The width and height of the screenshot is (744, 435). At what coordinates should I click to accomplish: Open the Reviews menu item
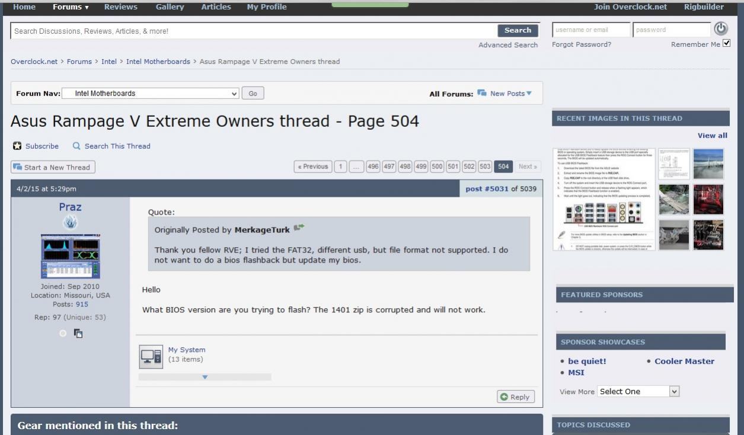[x=121, y=7]
